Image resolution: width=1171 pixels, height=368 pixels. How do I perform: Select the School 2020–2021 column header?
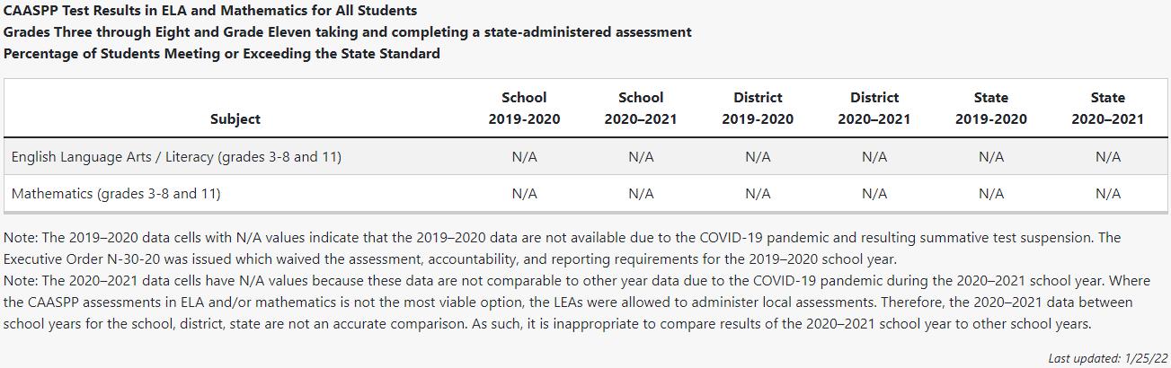click(x=641, y=108)
